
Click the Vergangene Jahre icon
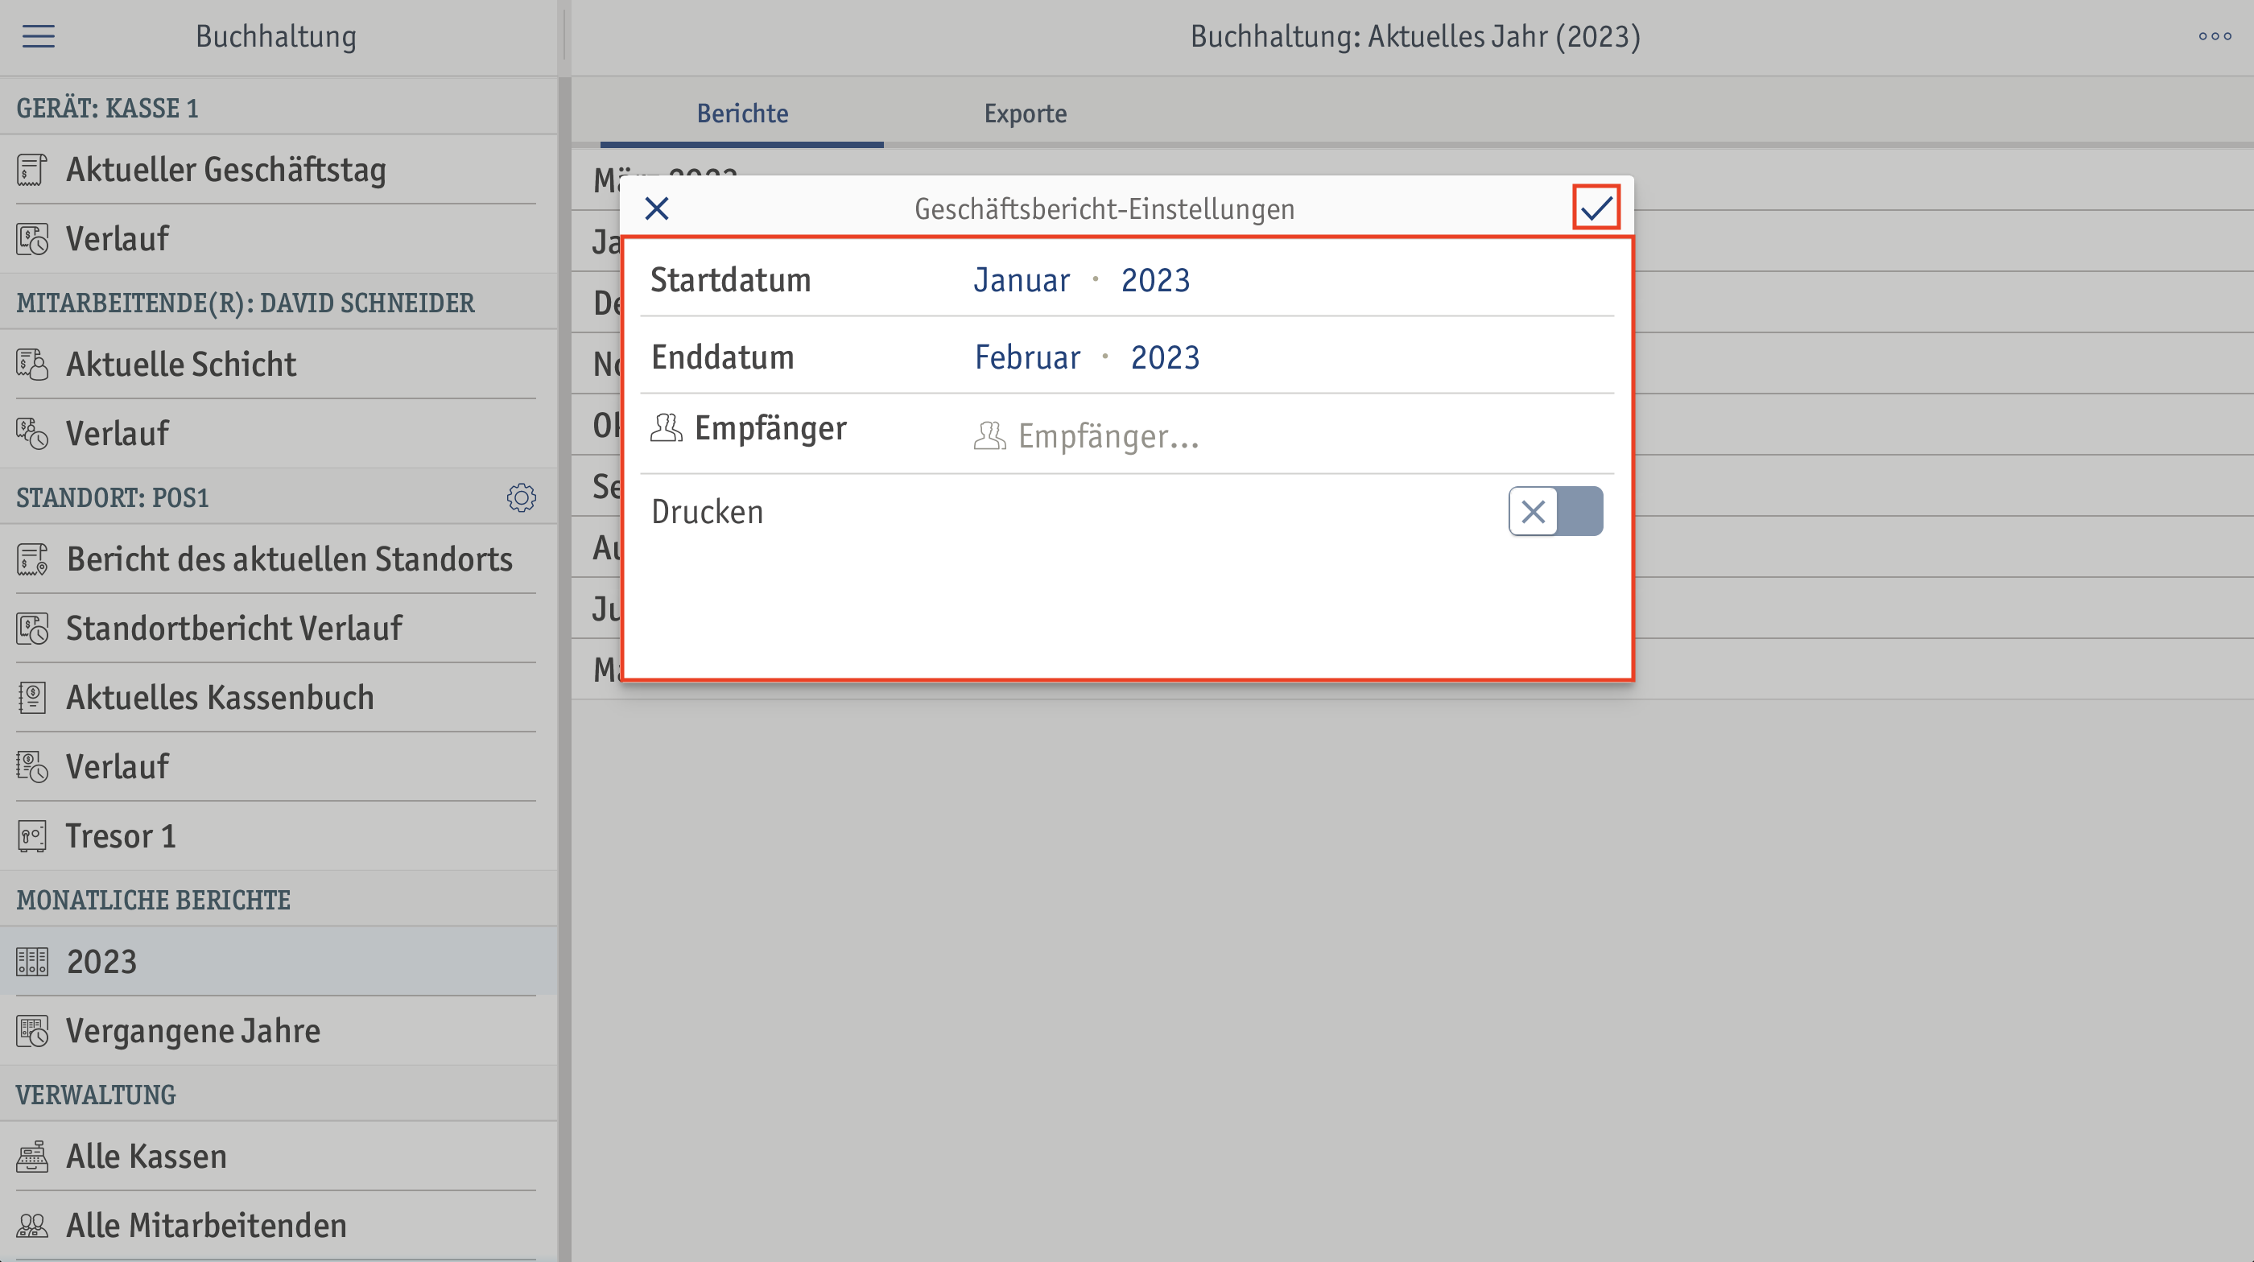coord(32,1030)
